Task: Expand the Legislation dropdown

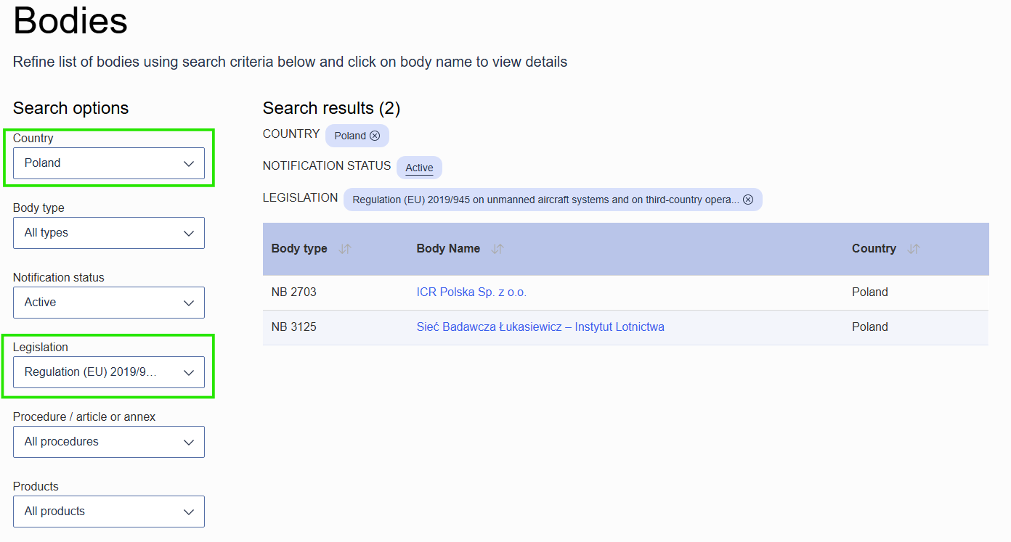Action: pos(109,372)
